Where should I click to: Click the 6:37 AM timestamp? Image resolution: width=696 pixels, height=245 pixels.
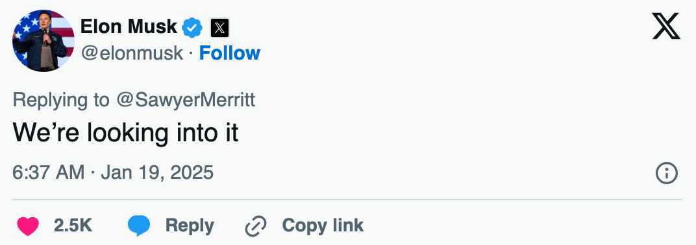(49, 172)
